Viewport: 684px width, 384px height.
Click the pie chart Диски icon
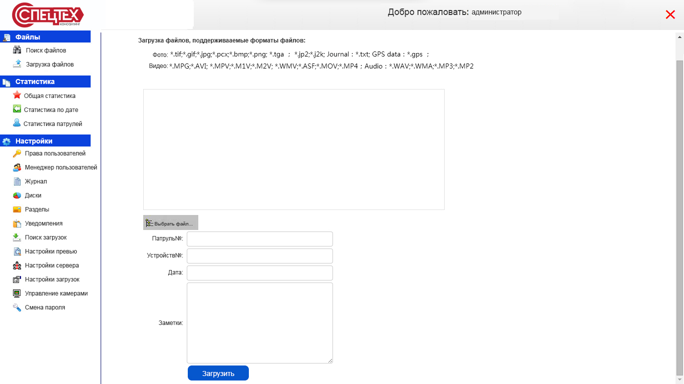point(17,195)
